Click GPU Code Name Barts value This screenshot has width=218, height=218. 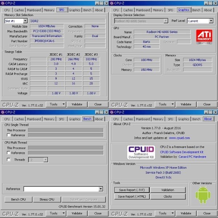146,42
